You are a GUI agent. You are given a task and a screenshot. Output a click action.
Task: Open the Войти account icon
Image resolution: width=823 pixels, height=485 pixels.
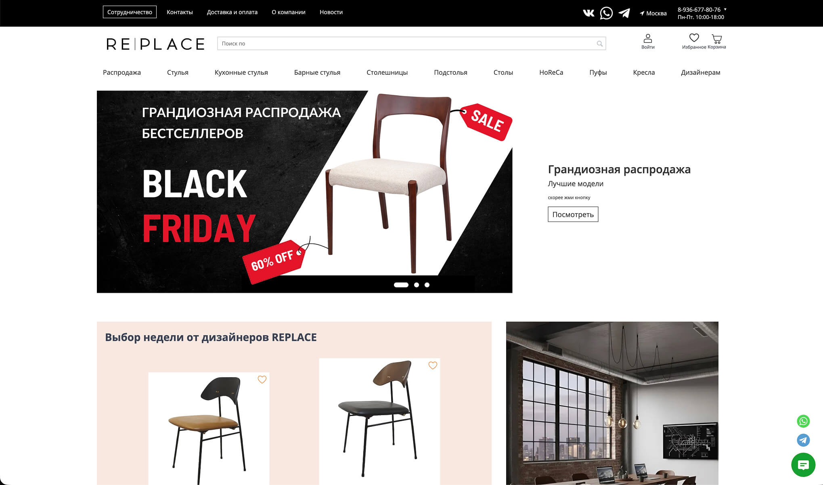coord(648,38)
